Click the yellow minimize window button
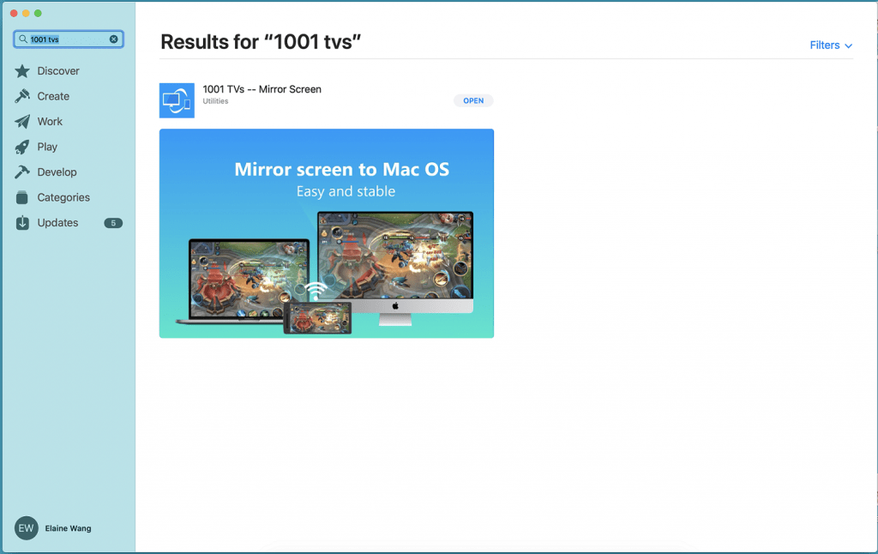The width and height of the screenshot is (878, 554). click(x=26, y=13)
